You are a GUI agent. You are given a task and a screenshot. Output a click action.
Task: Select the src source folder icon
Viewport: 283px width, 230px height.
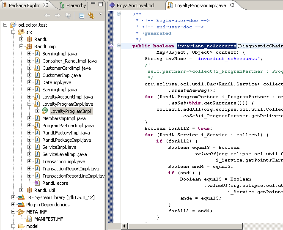tap(21, 32)
